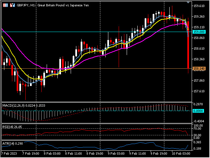Click the MACD 0.0000 zero level label
This screenshot has height=158, width=210.
(x=199, y=111)
